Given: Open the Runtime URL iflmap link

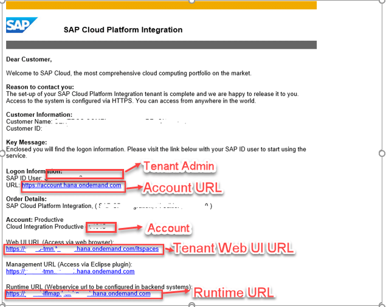Looking at the screenshot, I should [x=78, y=294].
